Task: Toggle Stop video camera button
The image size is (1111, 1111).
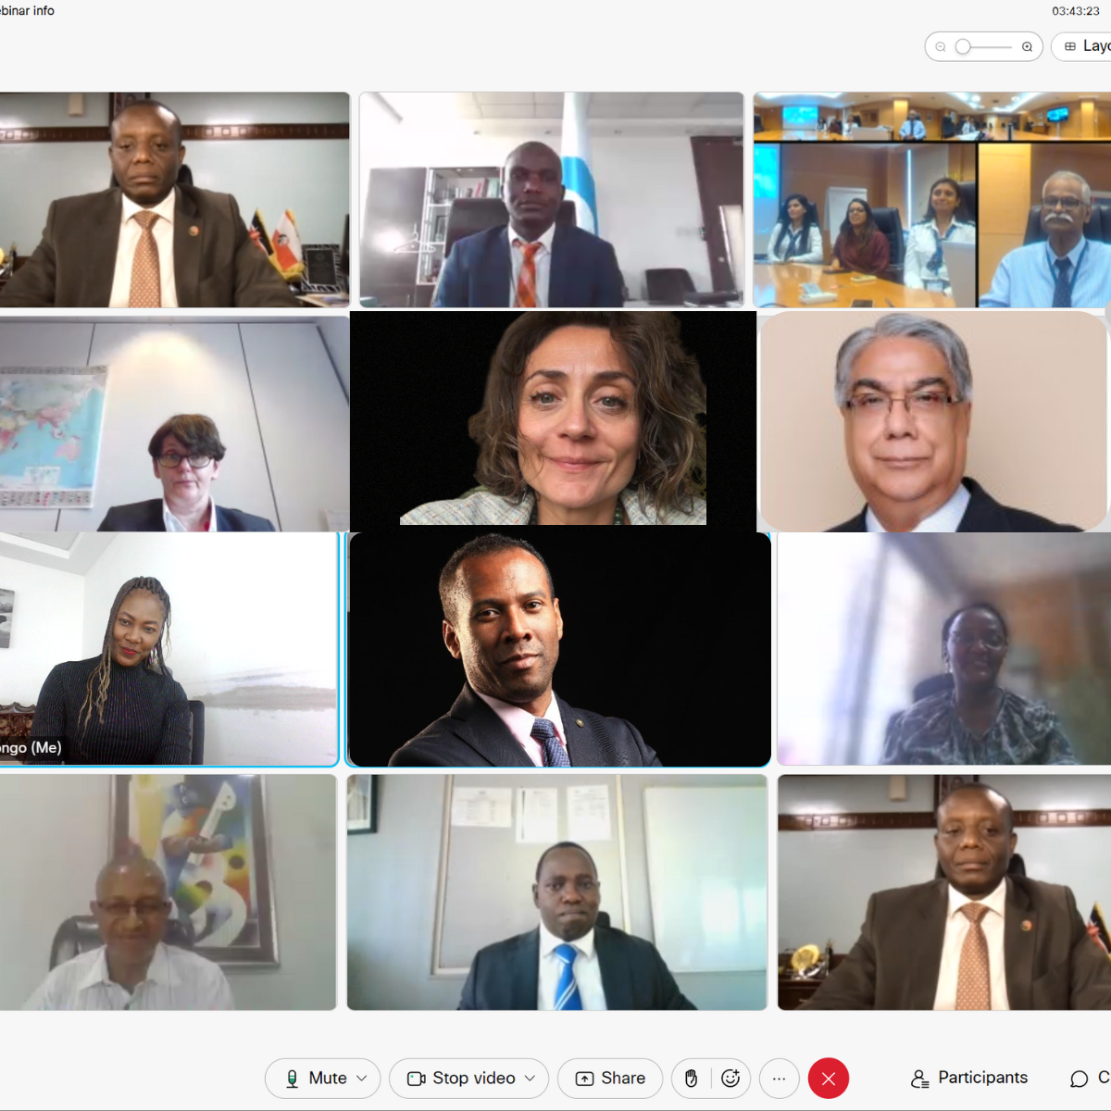Action: (460, 1079)
